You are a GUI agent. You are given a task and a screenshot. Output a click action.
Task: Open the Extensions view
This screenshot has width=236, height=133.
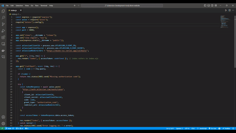(3, 37)
